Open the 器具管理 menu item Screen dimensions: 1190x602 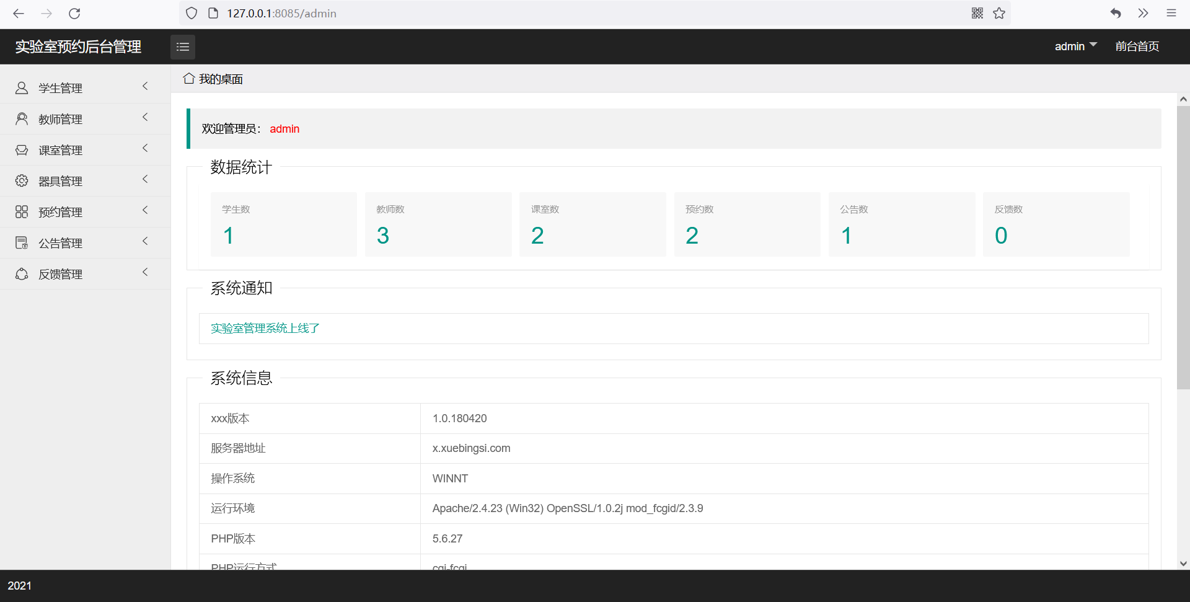85,181
